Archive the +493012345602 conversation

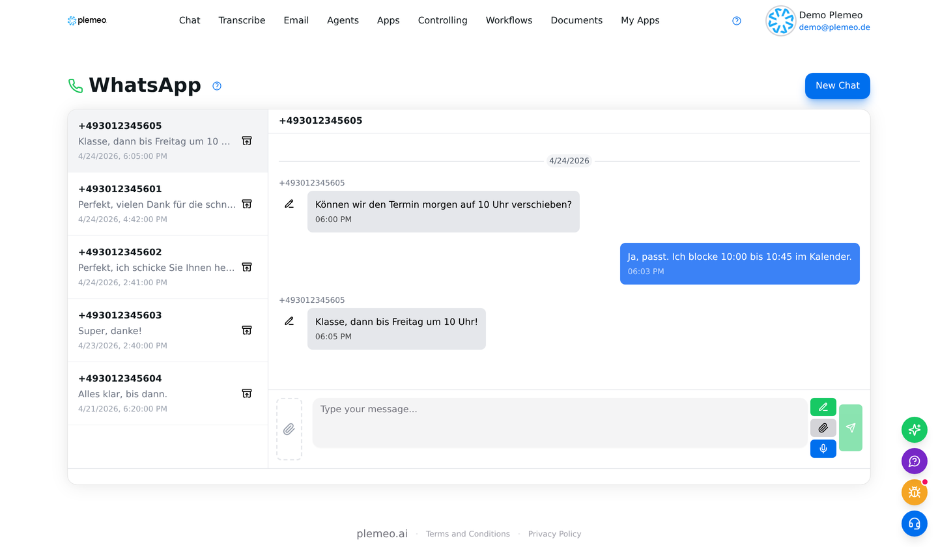tap(247, 267)
